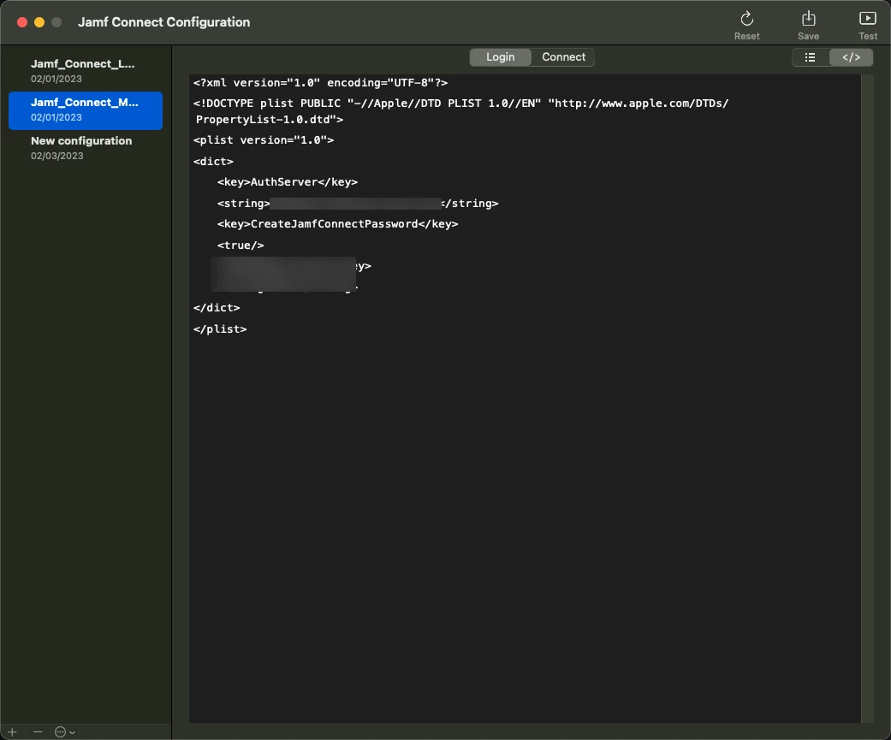Click the opening <dict> tag line
The image size is (891, 740).
pyautogui.click(x=213, y=162)
